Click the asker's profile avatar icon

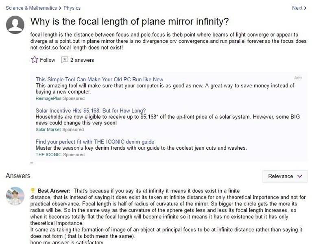click(x=15, y=25)
